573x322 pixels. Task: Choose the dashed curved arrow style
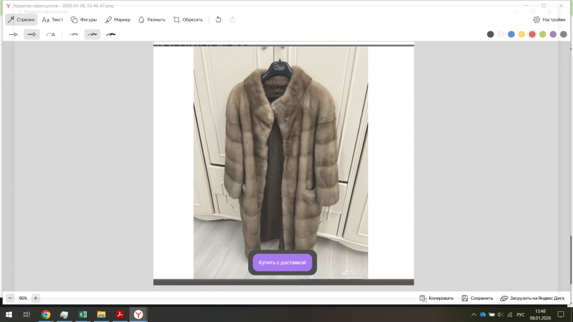[x=50, y=34]
